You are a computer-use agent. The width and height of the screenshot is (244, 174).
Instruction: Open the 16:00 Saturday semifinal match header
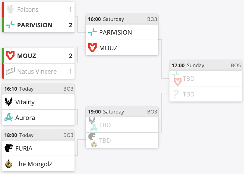(x=122, y=19)
